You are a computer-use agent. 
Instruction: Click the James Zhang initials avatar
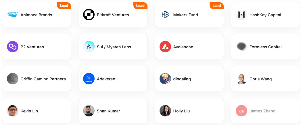[241, 111]
